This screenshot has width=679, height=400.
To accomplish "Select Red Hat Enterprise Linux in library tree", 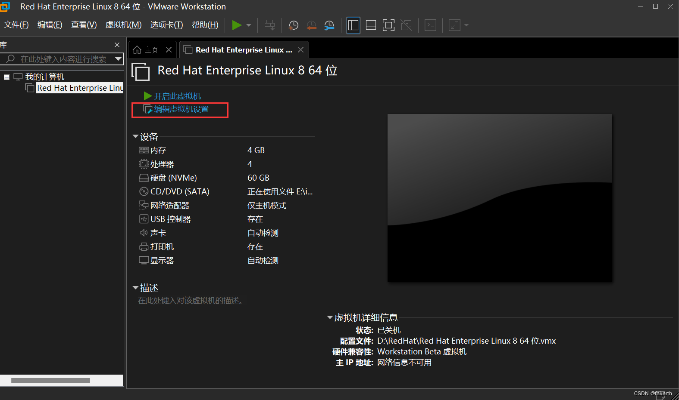I will tap(80, 88).
